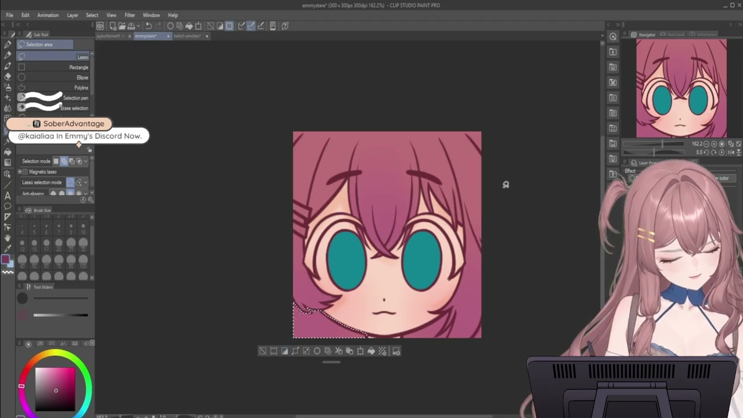
Task: Open the Sub Tool palette menu icon
Action: tap(19, 34)
